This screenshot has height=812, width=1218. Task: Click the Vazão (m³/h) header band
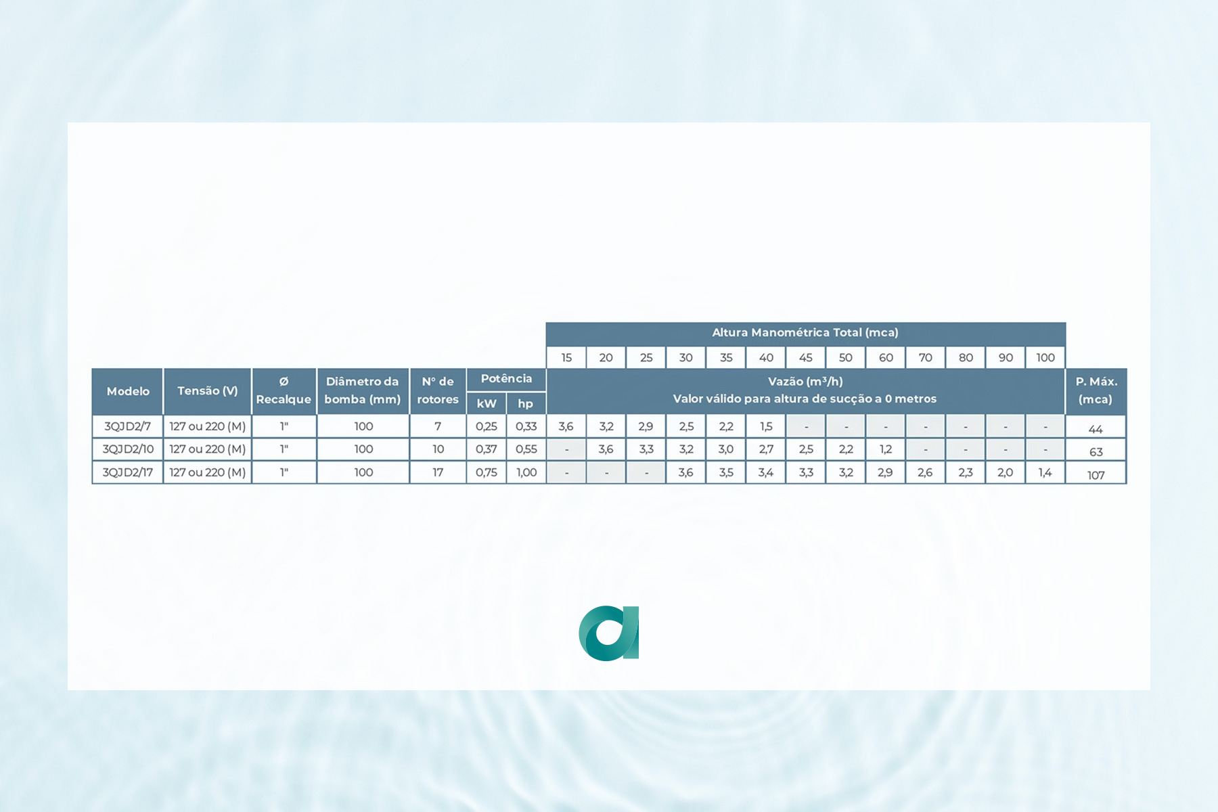pyautogui.click(x=805, y=390)
